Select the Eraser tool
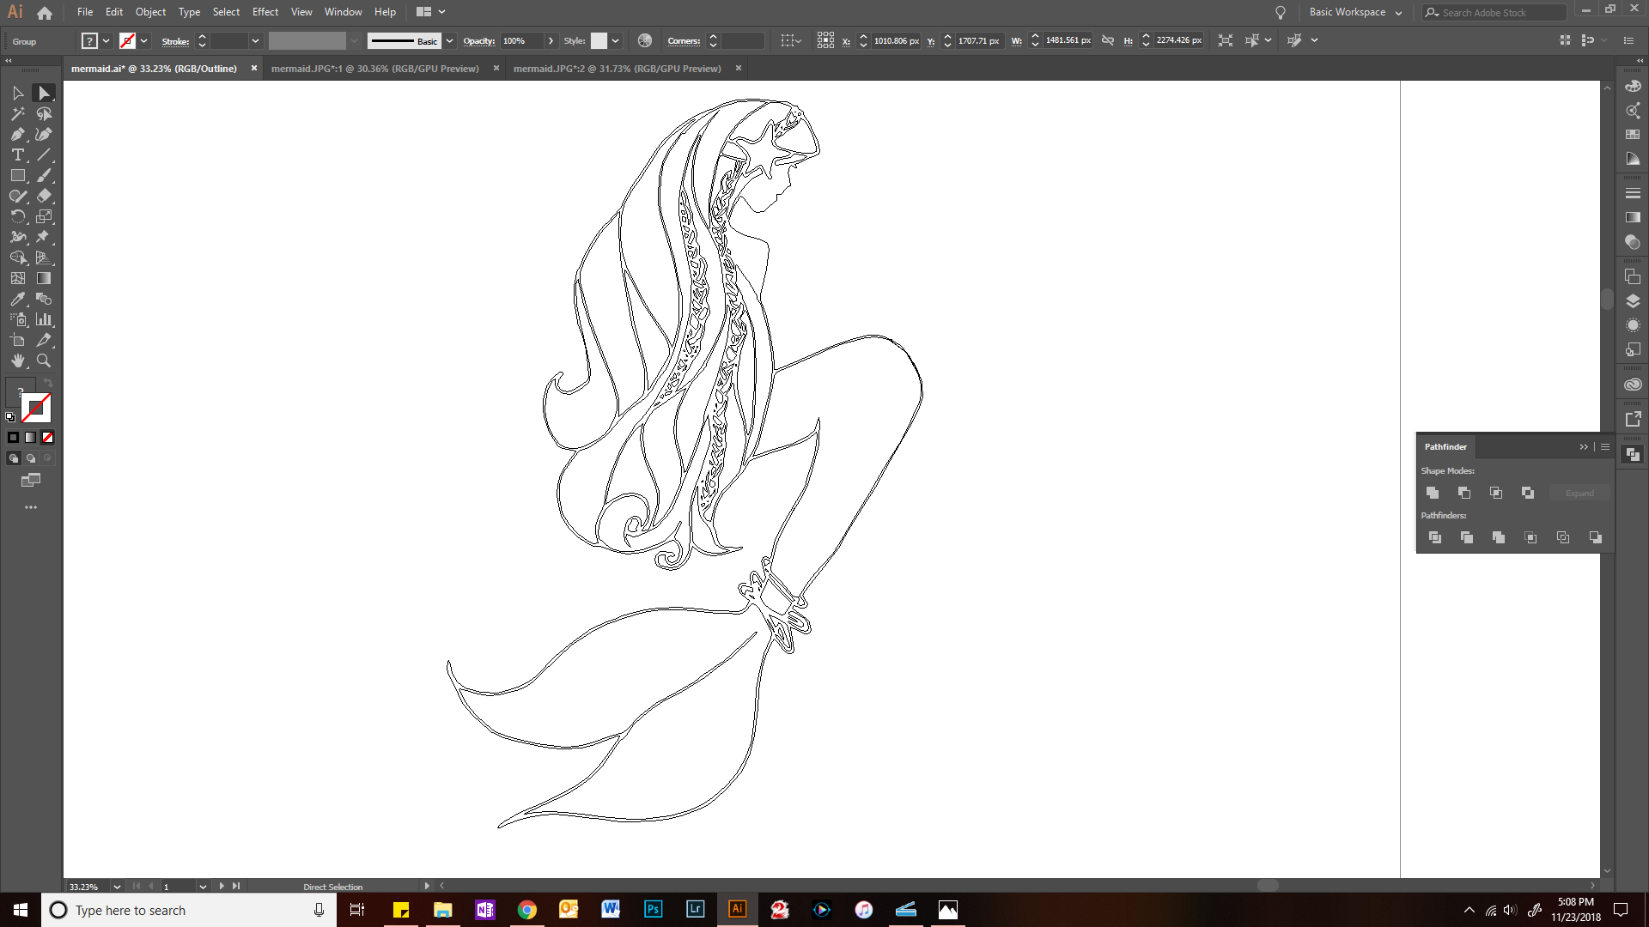Image resolution: width=1649 pixels, height=927 pixels. (44, 196)
